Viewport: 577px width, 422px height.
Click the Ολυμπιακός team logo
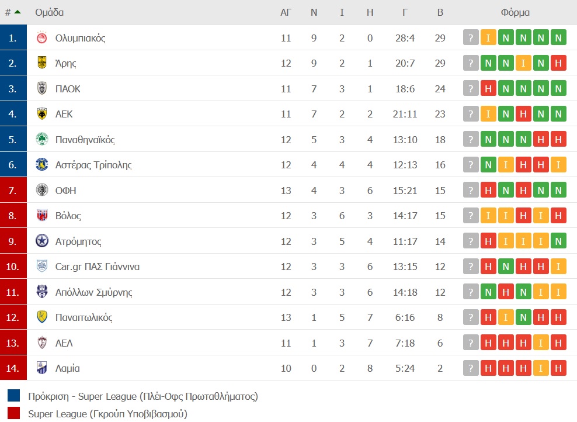42,37
